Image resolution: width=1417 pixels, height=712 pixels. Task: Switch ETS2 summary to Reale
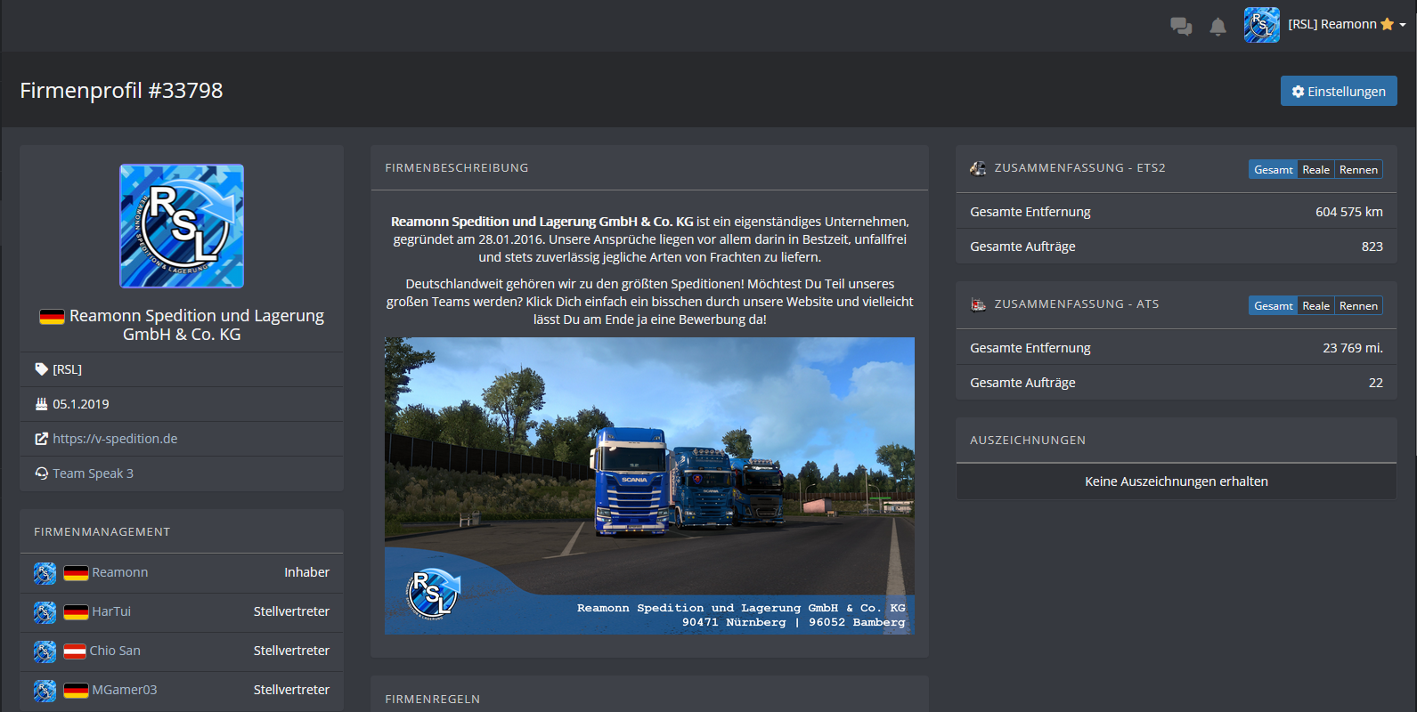(x=1315, y=170)
